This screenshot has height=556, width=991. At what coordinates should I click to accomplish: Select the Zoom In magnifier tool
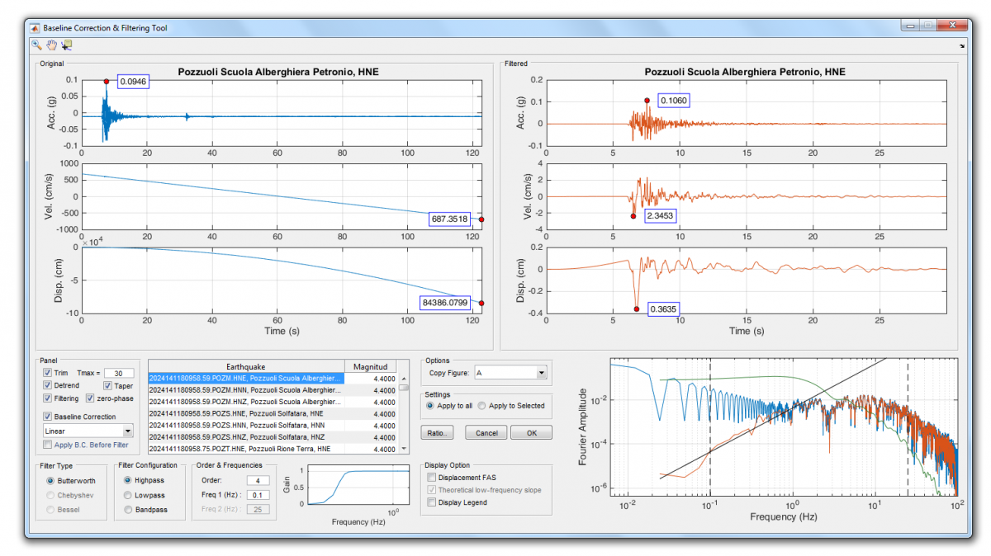point(36,45)
